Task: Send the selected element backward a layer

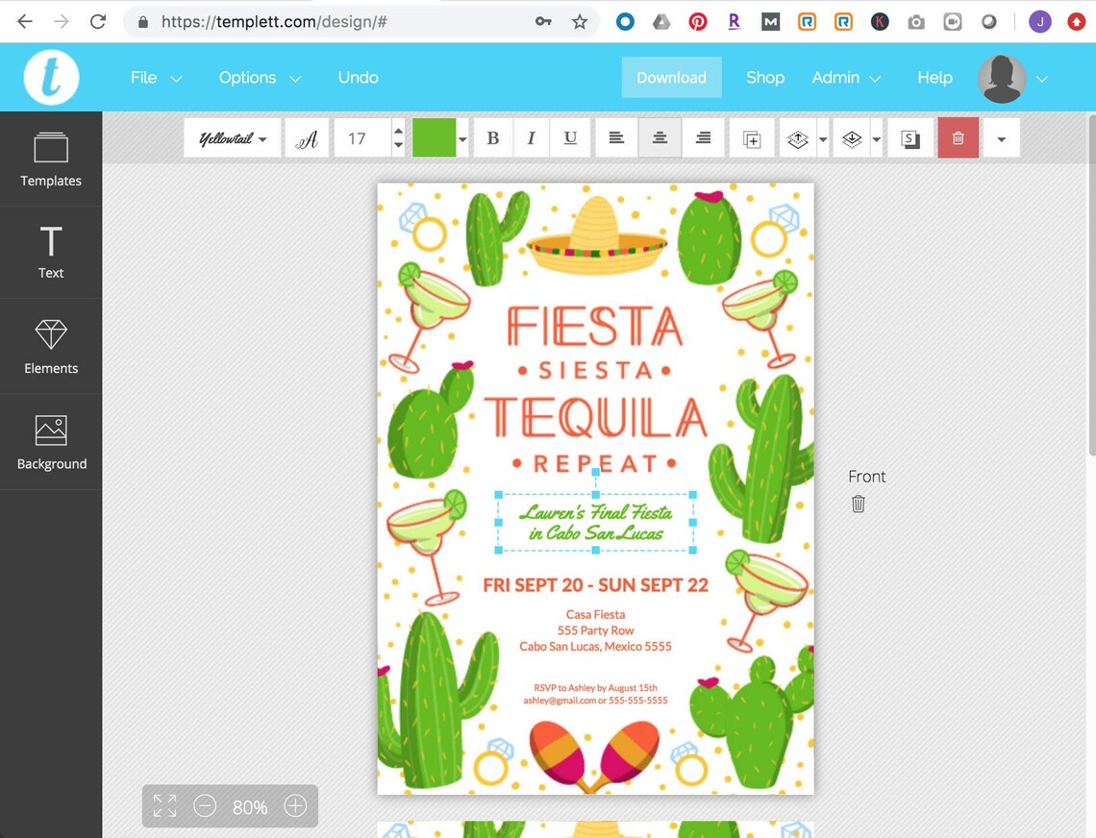Action: pyautogui.click(x=851, y=137)
